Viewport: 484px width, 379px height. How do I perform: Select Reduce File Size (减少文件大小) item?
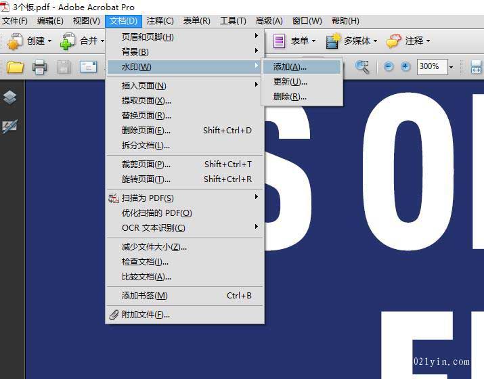185,246
